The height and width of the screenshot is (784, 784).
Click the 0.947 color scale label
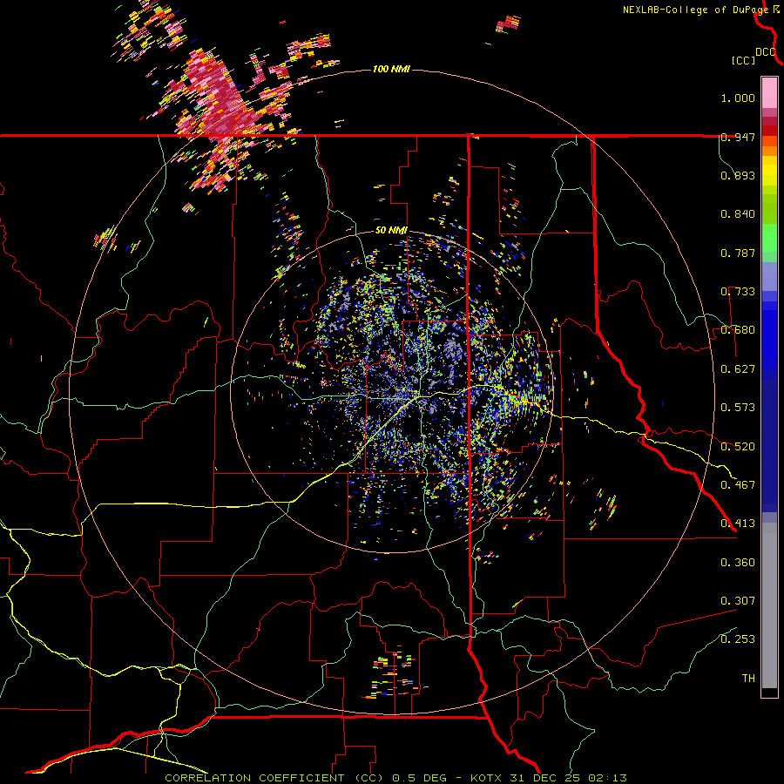click(x=738, y=137)
